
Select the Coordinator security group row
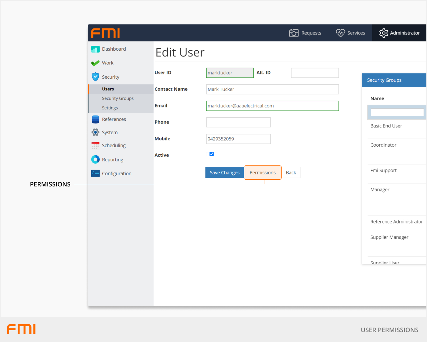[x=383, y=145]
